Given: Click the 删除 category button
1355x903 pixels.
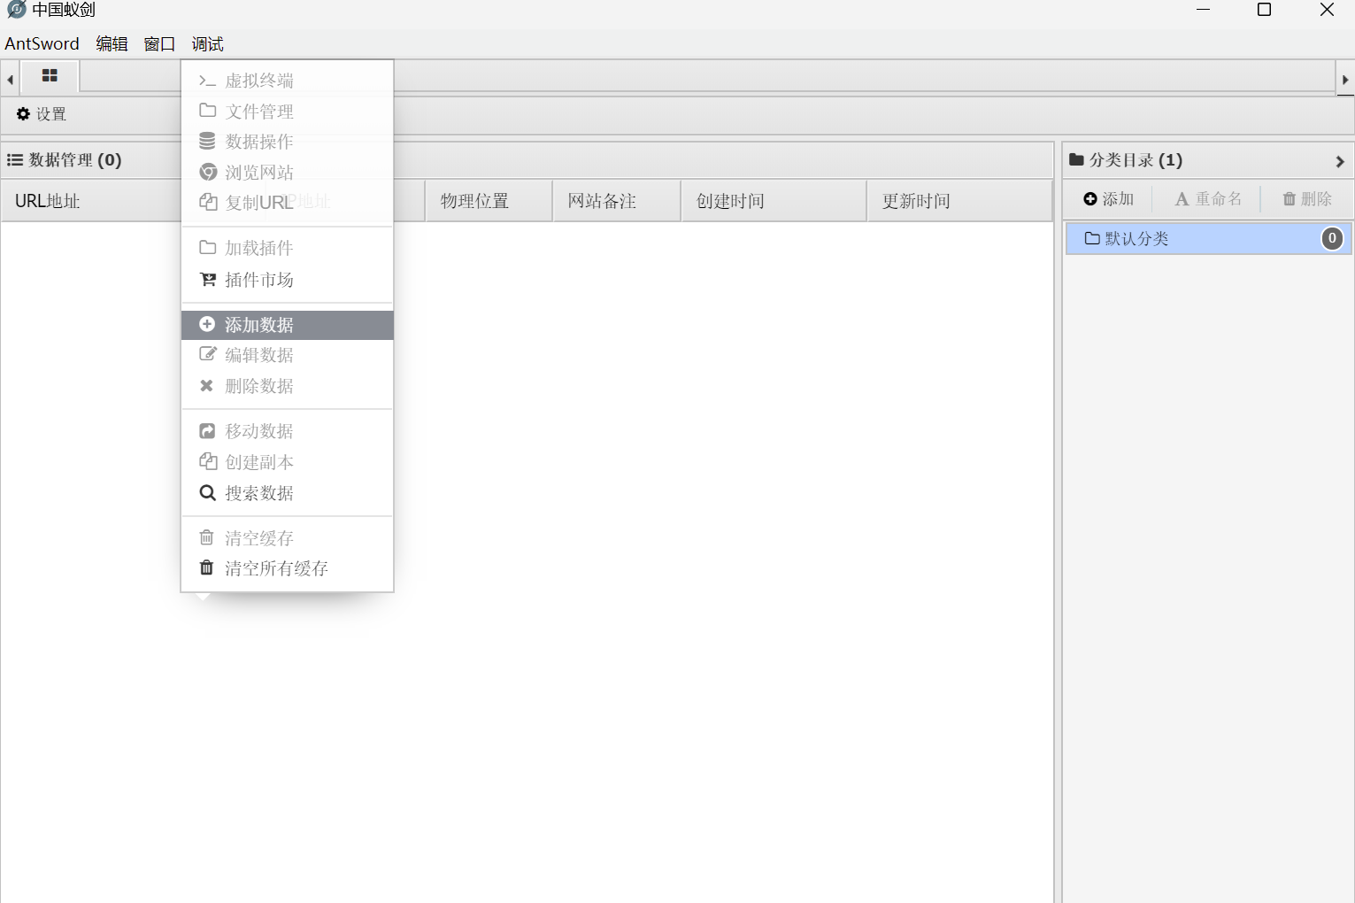Looking at the screenshot, I should (1307, 199).
